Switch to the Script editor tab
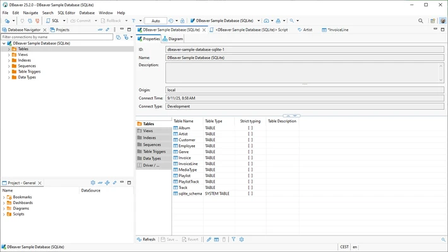448x252 pixels. 249,30
